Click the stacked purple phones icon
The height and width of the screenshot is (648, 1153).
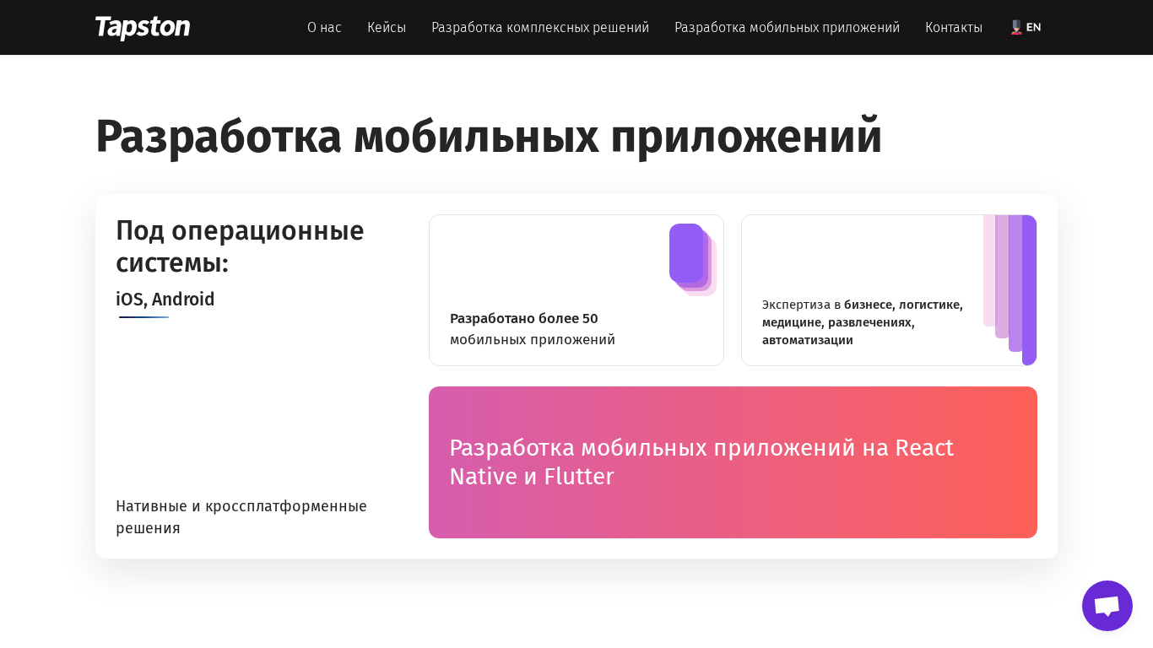click(693, 260)
